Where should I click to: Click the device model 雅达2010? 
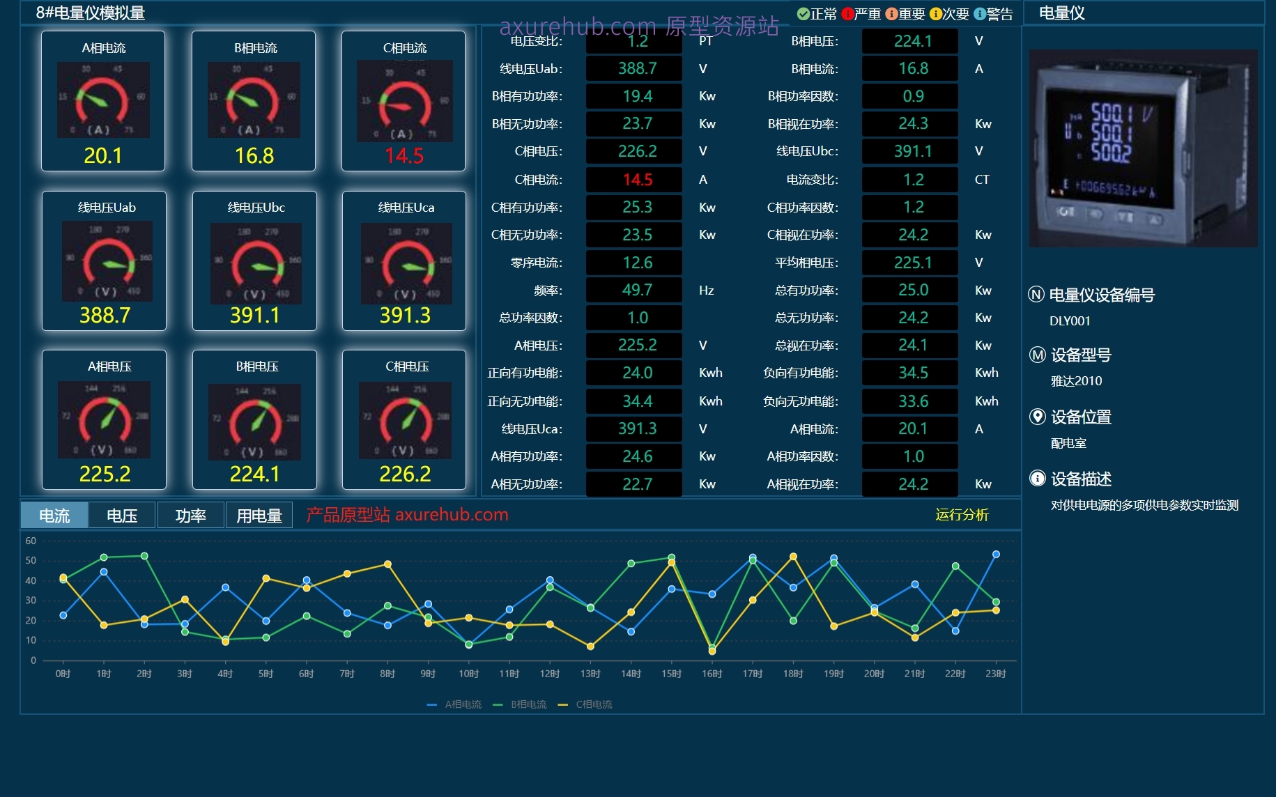pos(1077,381)
